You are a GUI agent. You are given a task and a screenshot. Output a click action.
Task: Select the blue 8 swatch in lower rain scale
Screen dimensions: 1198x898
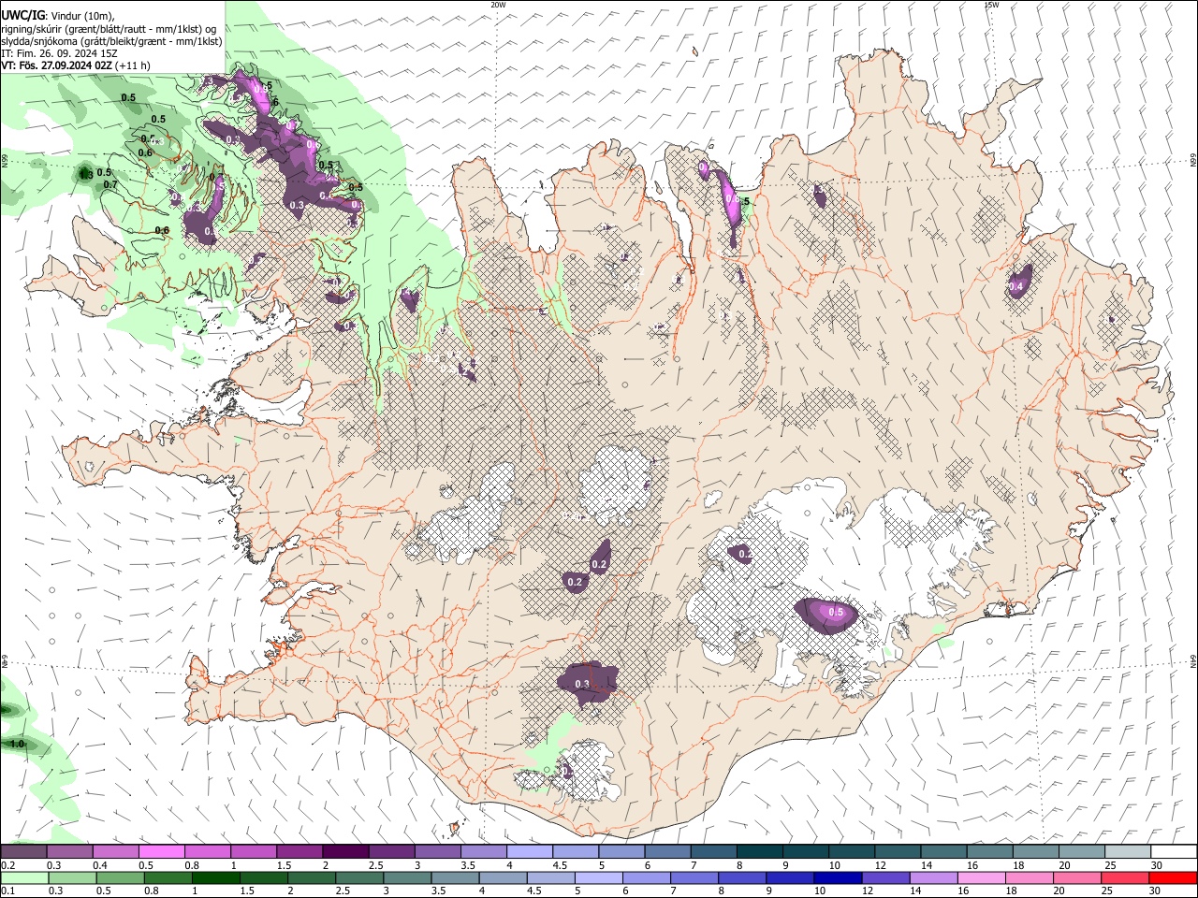click(742, 877)
